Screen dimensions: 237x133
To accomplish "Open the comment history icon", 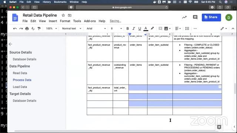I will (x=195, y=17).
